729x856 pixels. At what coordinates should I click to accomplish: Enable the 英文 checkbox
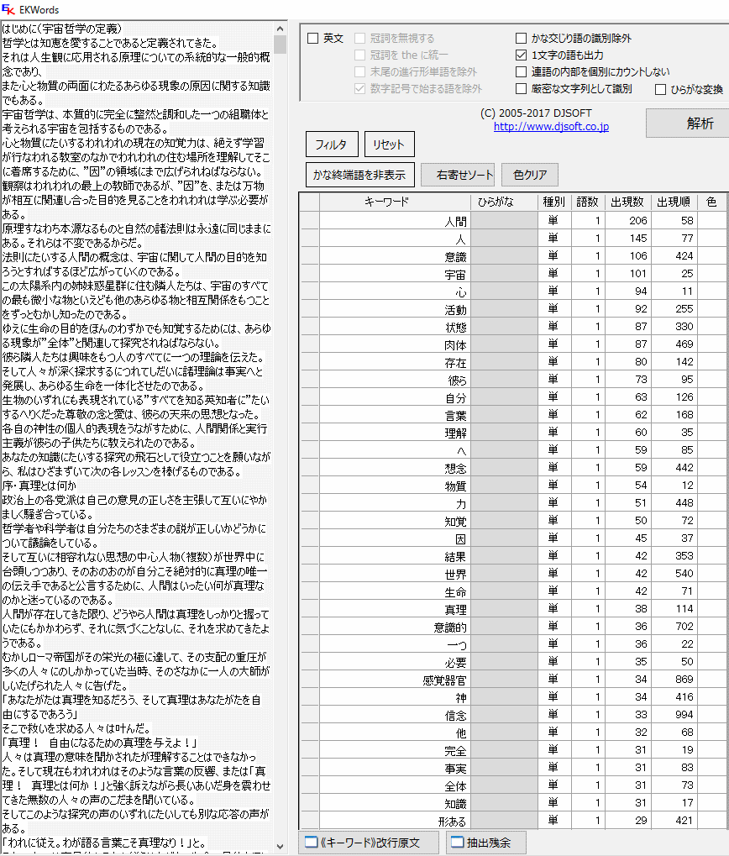(x=313, y=38)
